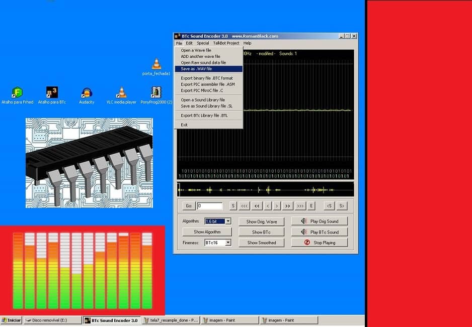Click the Iniciar start button
This screenshot has width=472, height=327.
[11, 320]
